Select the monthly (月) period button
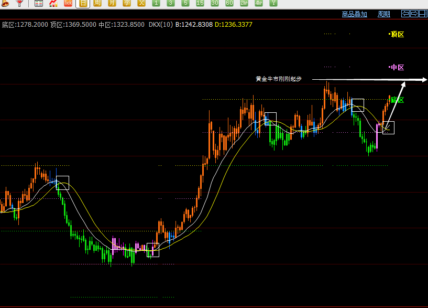This screenshot has height=308, width=428. 112,3
